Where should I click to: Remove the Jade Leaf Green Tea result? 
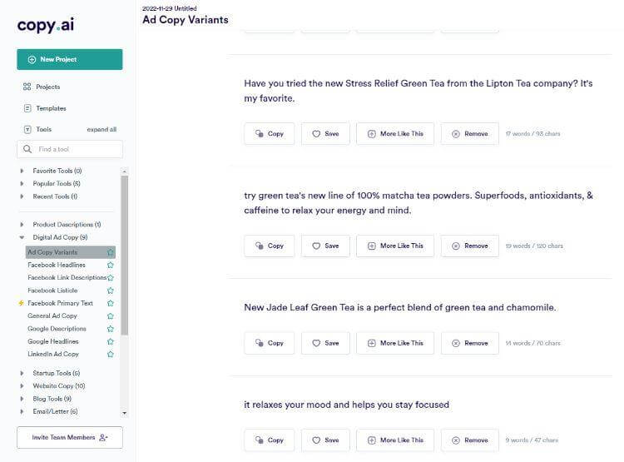click(470, 343)
